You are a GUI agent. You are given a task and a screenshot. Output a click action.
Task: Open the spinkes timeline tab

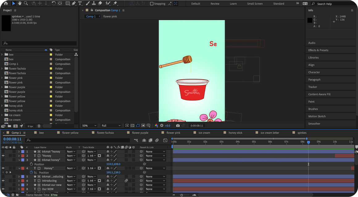point(302,133)
